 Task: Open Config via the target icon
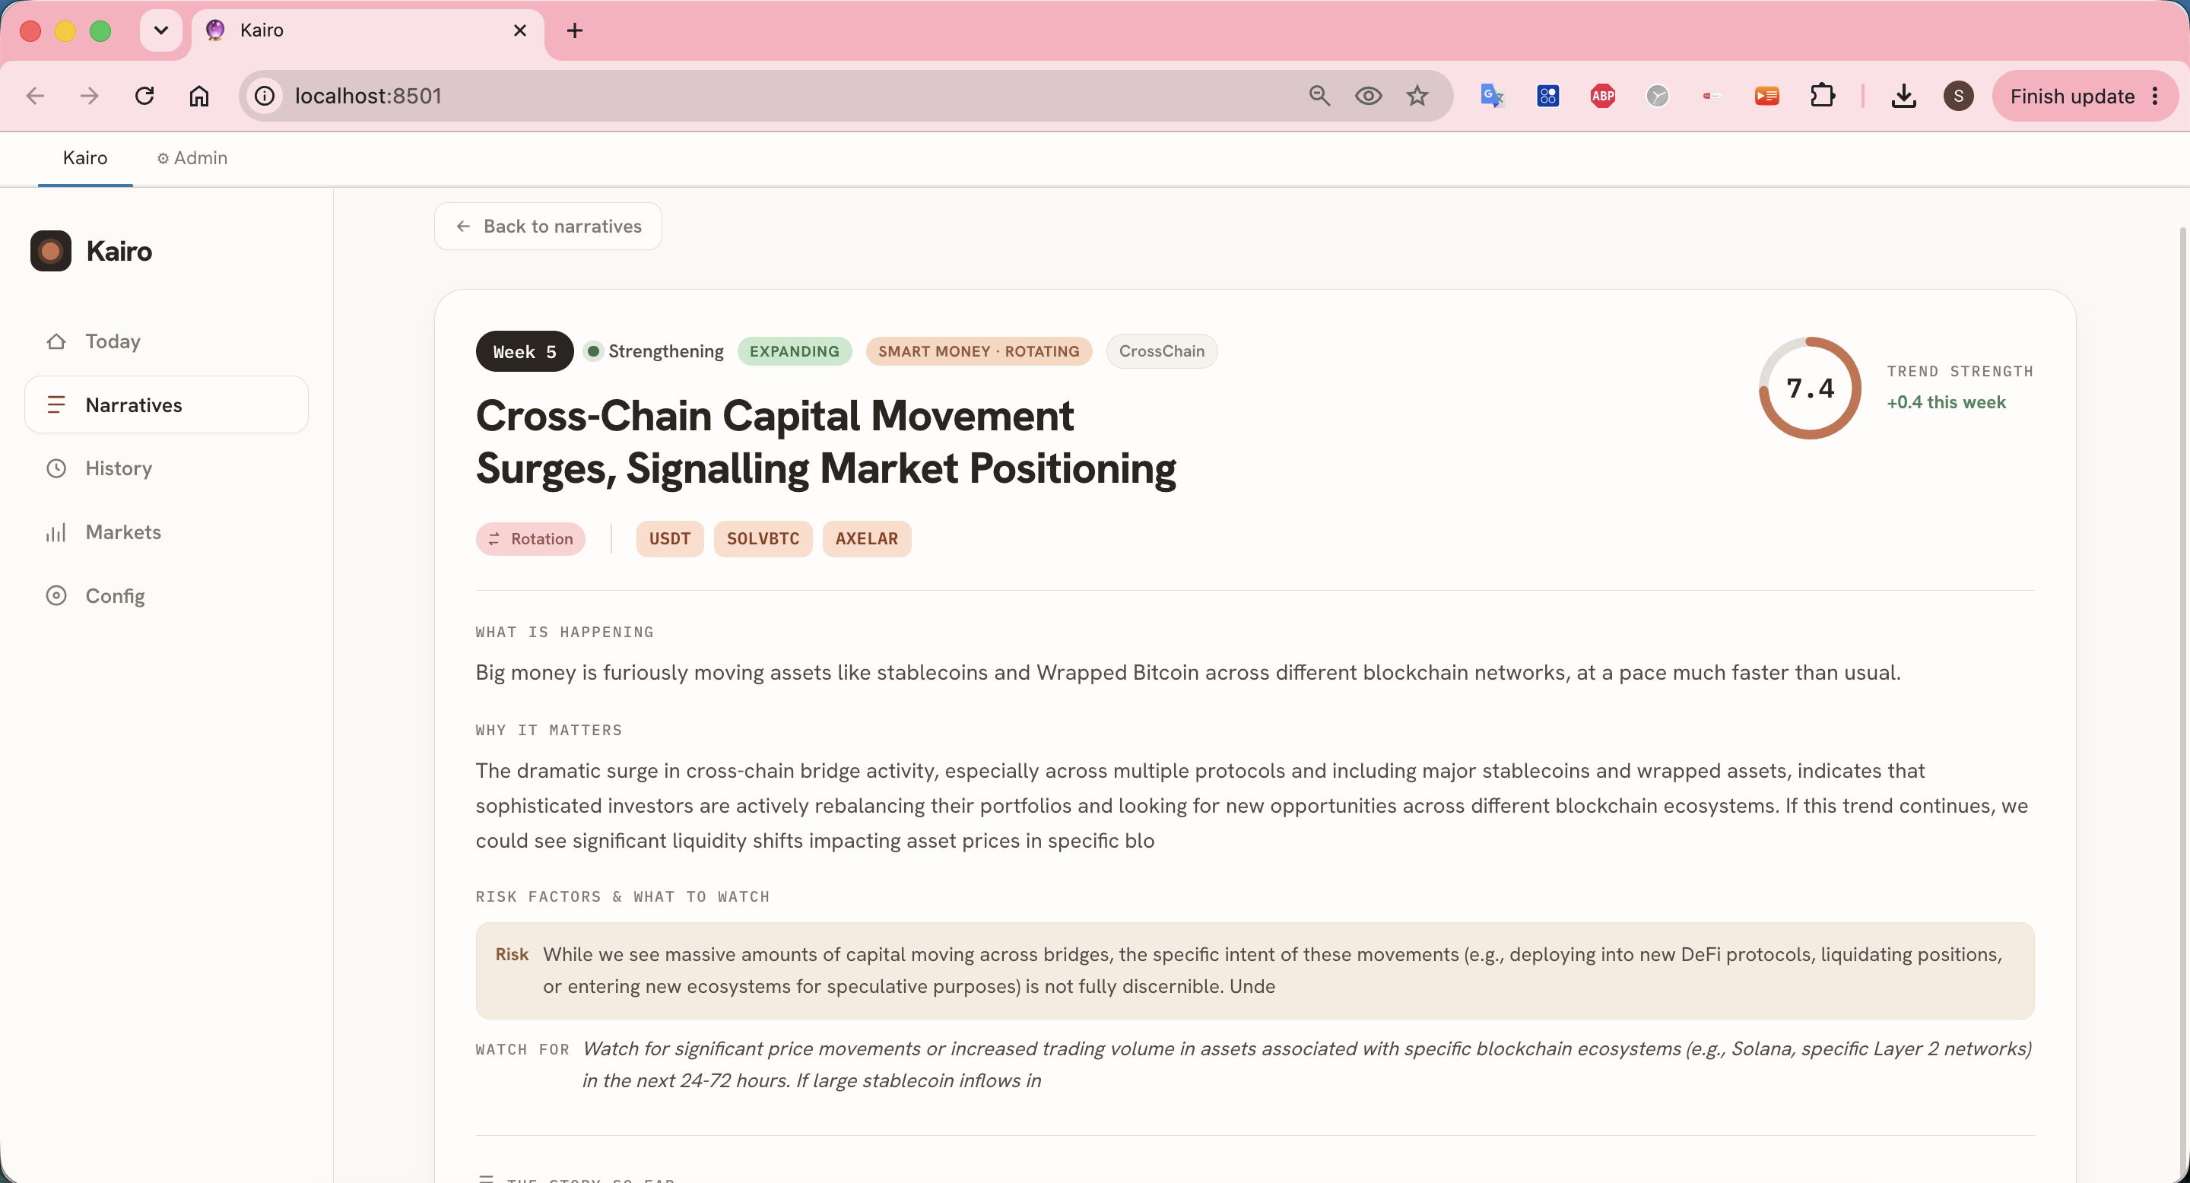click(56, 596)
